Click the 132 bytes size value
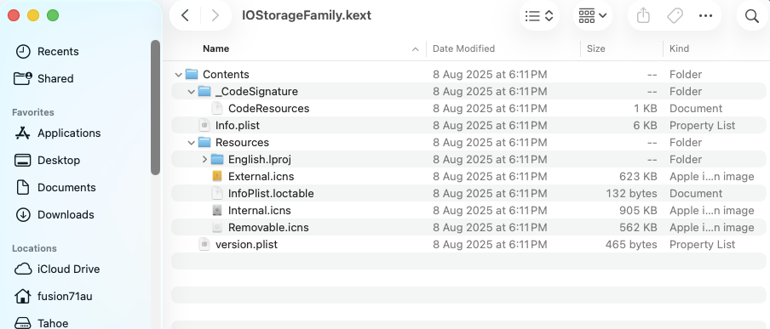 tap(631, 194)
